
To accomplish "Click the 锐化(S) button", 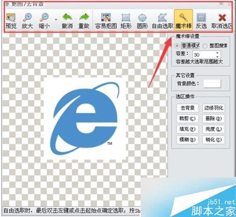I will [x=214, y=140].
